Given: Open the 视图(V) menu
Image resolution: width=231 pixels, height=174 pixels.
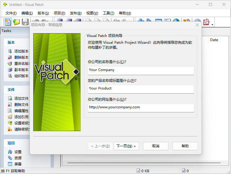Looking at the screenshot, I should tap(92, 13).
